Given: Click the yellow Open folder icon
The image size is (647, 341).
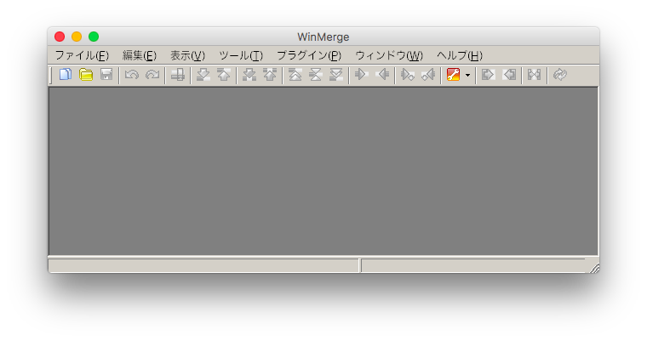Looking at the screenshot, I should coord(86,75).
